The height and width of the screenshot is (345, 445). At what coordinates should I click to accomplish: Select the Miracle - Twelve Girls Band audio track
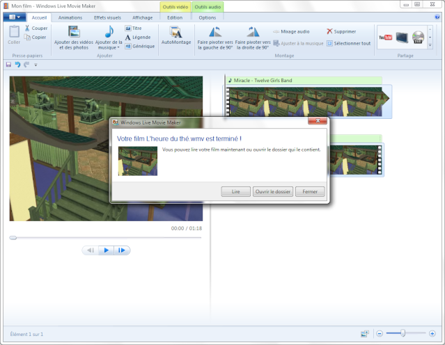coord(304,81)
